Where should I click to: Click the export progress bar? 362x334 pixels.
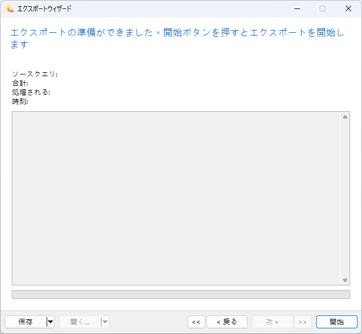[x=181, y=295]
